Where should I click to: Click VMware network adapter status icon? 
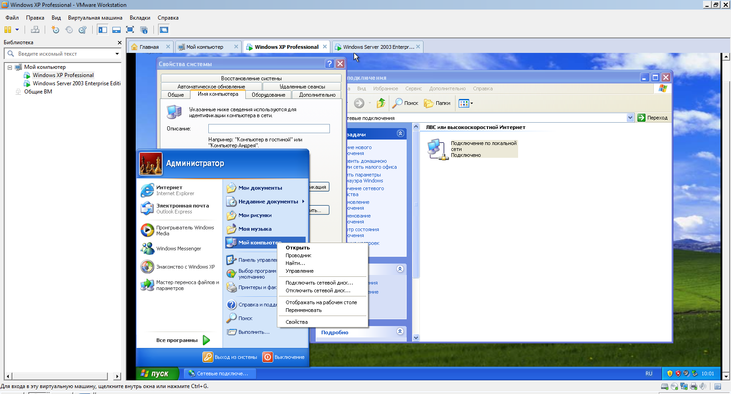684,387
